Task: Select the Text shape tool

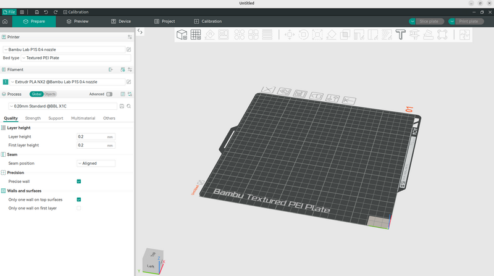Action: click(400, 35)
